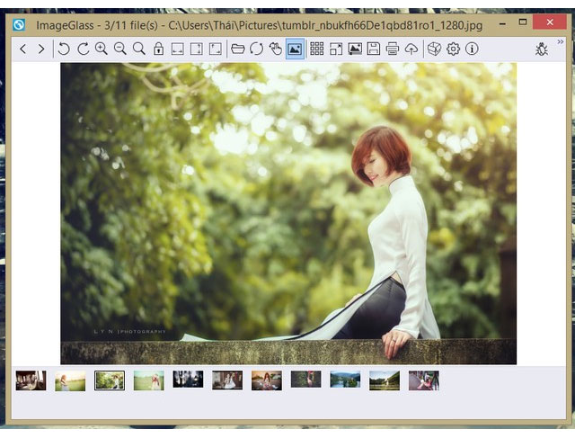575x438 pixels.
Task: Refresh the current image
Action: point(257,49)
